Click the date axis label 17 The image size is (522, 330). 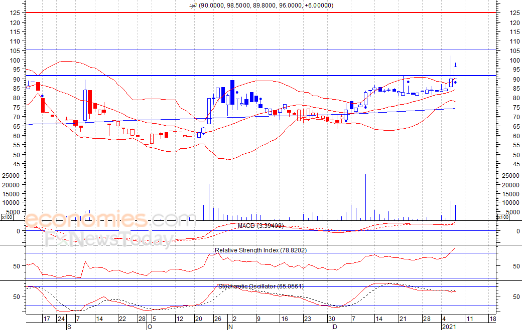47,318
